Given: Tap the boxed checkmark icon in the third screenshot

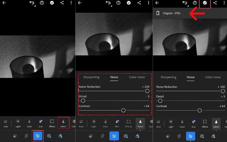Looking at the screenshot, I should tap(205, 3).
